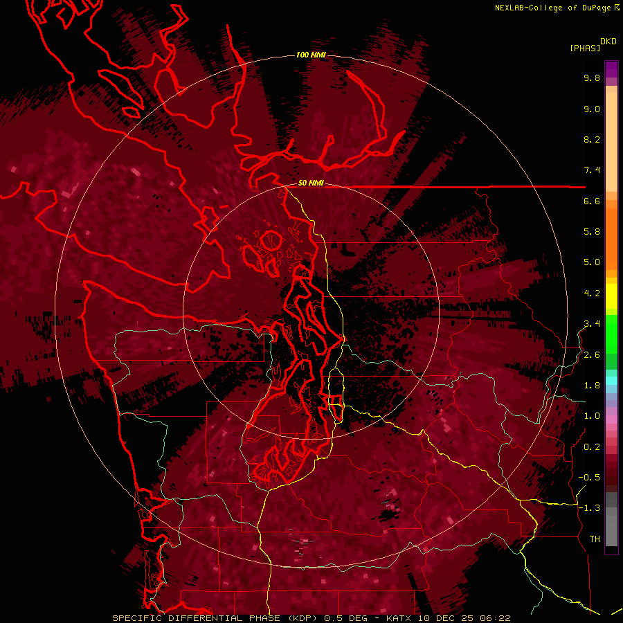Click the -1.3 scale value
Image resolution: width=623 pixels, height=623 pixels.
tap(589, 508)
